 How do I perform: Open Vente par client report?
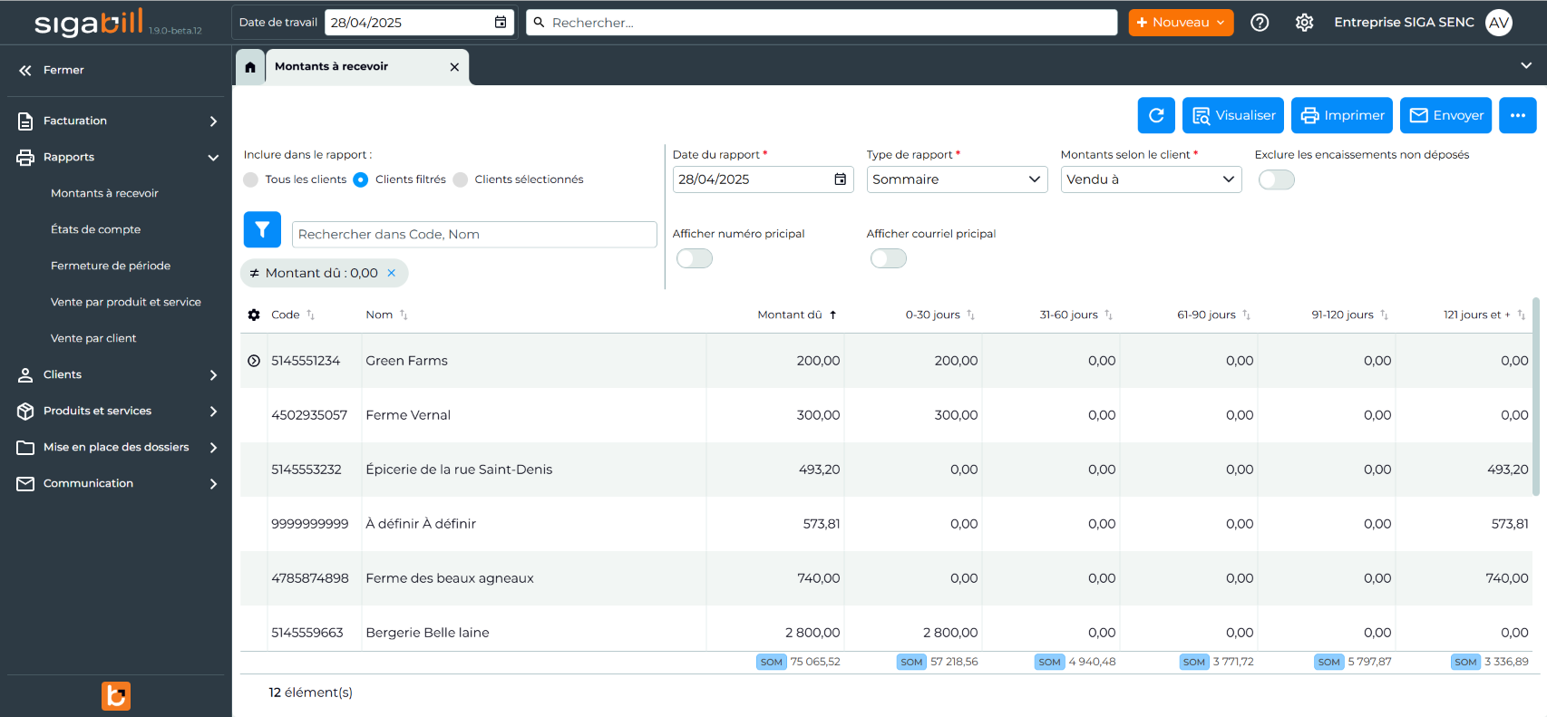(x=93, y=338)
